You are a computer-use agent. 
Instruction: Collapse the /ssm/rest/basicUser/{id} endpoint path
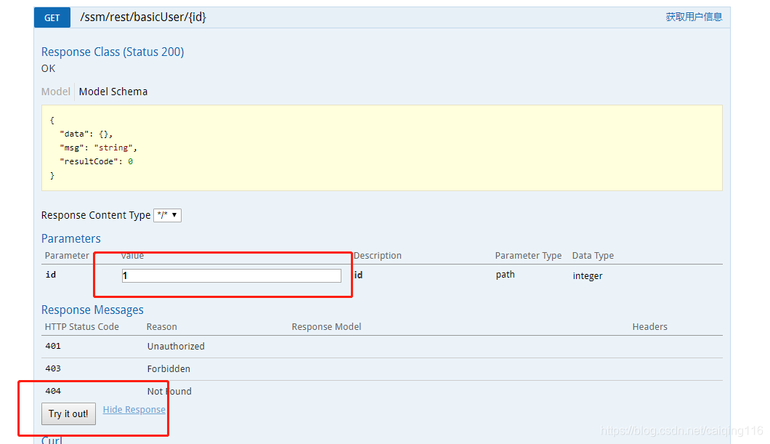(143, 17)
